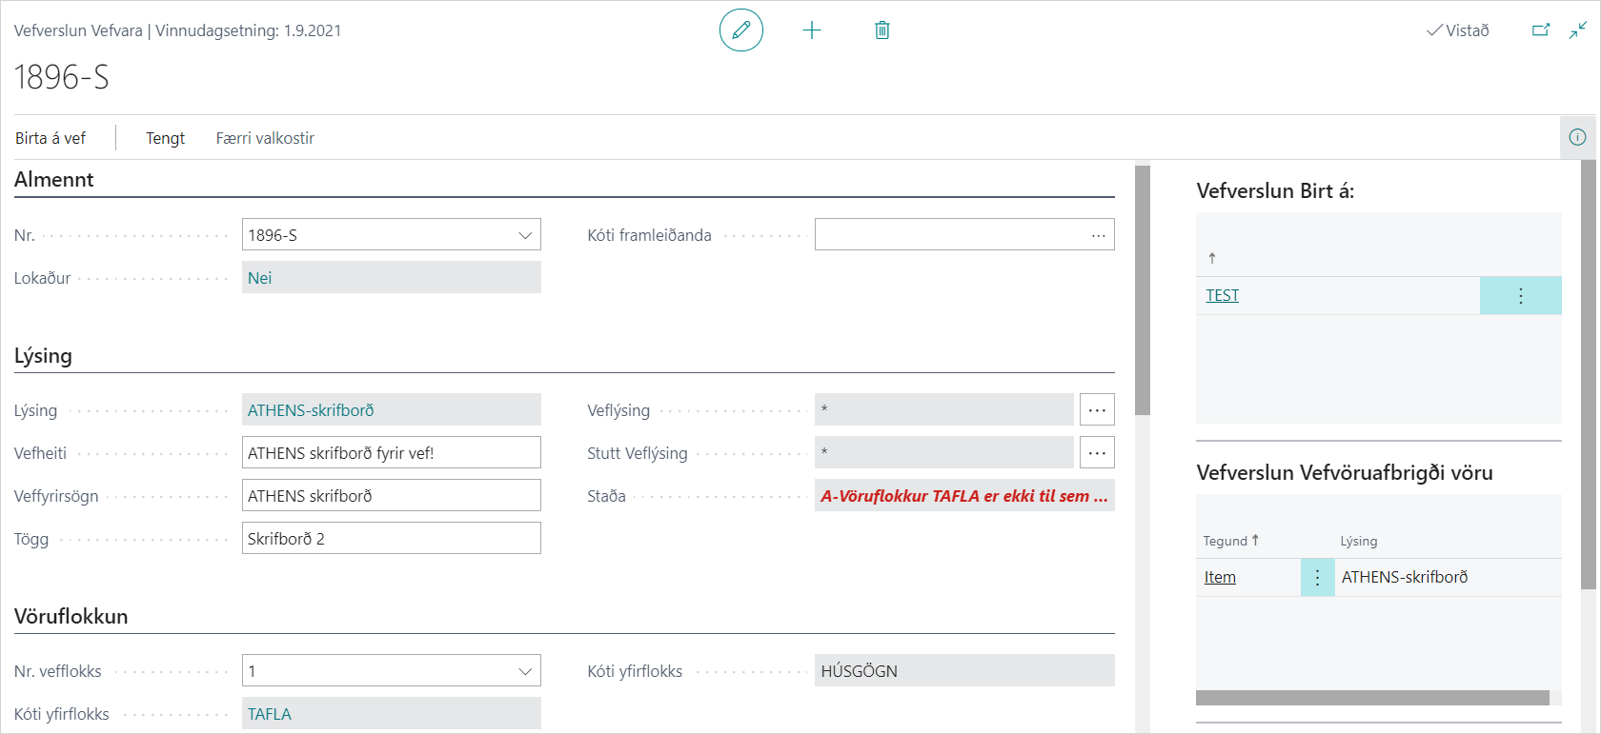
Task: Click the plus icon to create new record
Action: pyautogui.click(x=812, y=30)
